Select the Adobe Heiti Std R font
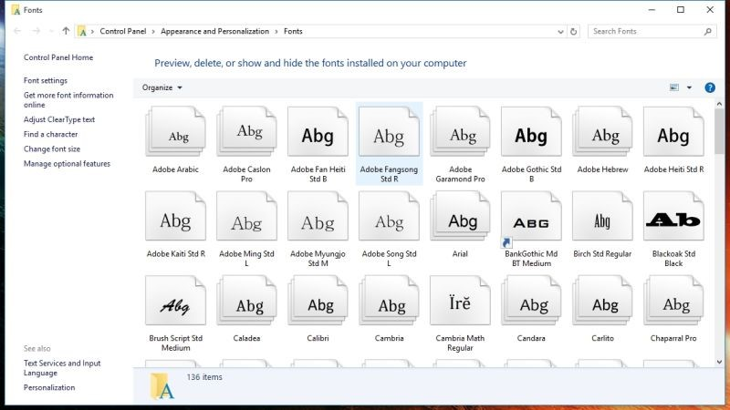 (x=673, y=131)
